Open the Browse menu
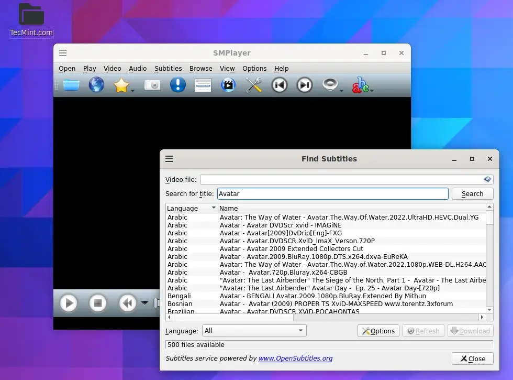This screenshot has width=513, height=380. 201,69
